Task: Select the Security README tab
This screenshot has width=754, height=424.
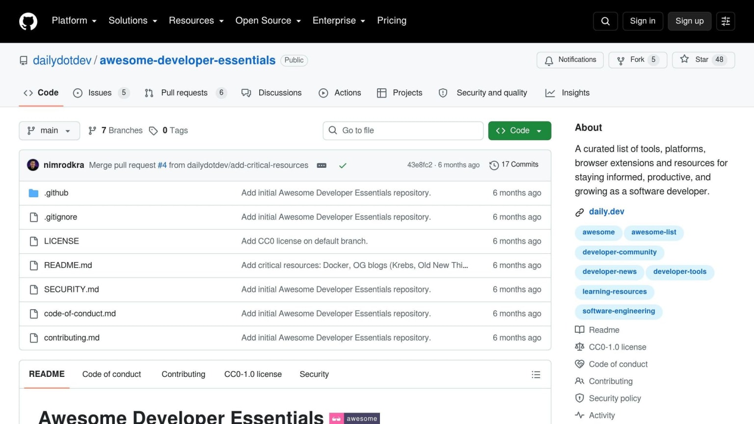Action: (314, 374)
